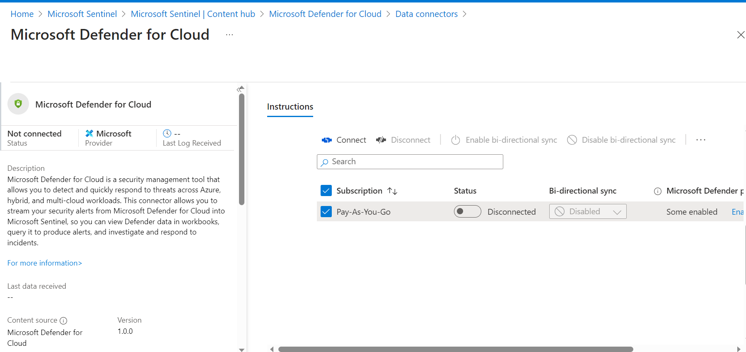Click the Status column header
The height and width of the screenshot is (352, 746).
465,191
